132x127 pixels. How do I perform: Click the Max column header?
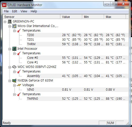point(115,17)
